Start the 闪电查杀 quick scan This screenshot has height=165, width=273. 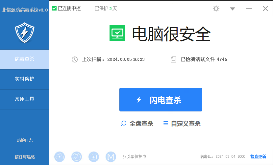(161, 100)
